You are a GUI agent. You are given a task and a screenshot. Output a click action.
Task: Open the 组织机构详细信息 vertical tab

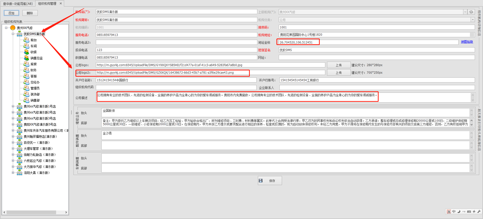[x=479, y=23]
